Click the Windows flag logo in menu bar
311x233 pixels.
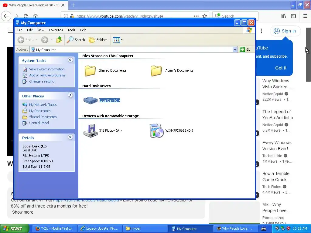point(249,30)
